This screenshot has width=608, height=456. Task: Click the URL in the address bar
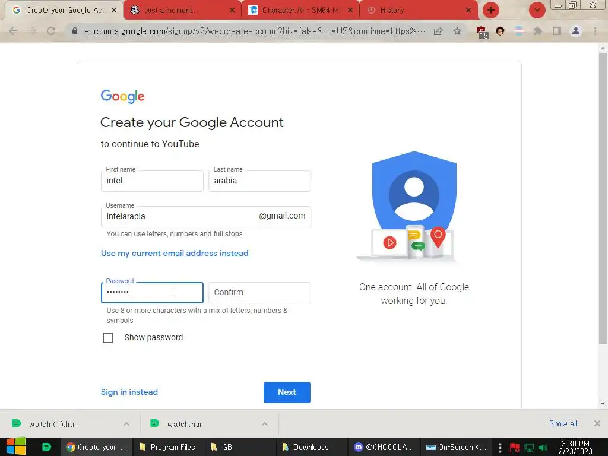click(254, 31)
